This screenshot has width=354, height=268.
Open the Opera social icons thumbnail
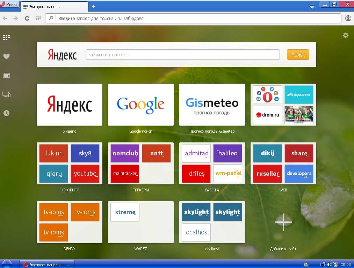click(x=268, y=94)
